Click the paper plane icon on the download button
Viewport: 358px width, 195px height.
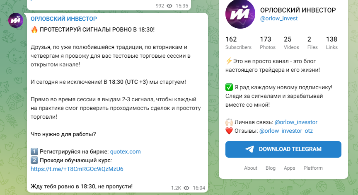coord(249,149)
